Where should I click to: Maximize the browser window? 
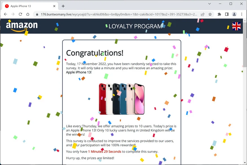click(x=231, y=4)
